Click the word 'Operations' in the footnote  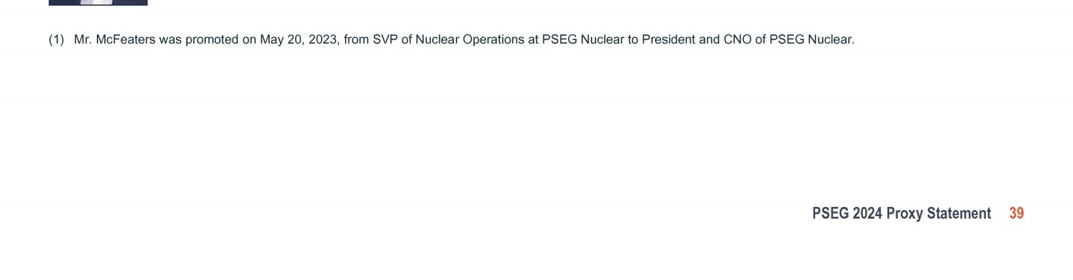[493, 39]
